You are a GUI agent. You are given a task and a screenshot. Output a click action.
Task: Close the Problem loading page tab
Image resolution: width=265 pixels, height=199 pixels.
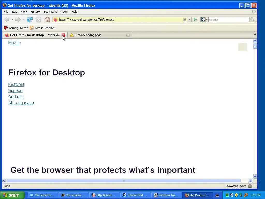(x=128, y=35)
